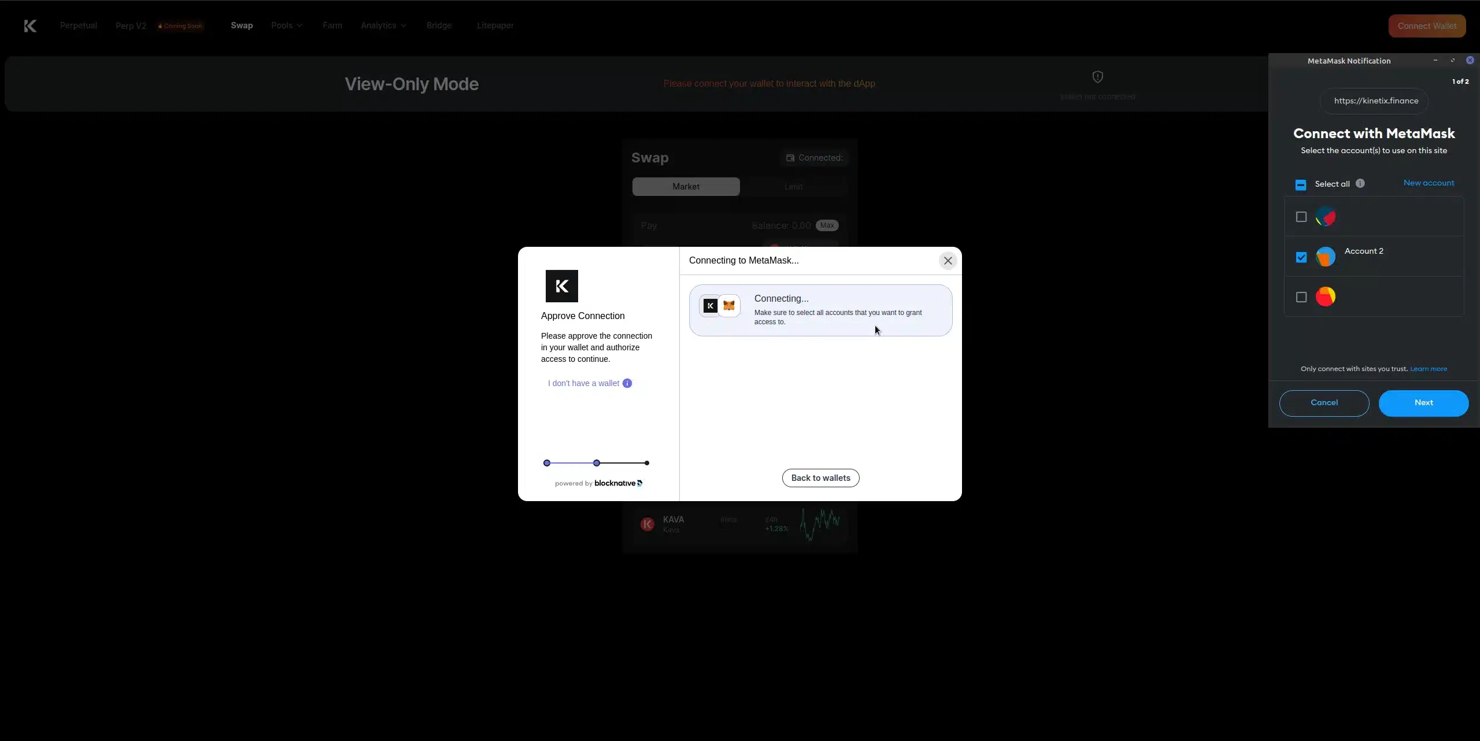Close the Connecting to MetaMask dialog
This screenshot has width=1480, height=741.
coord(948,261)
